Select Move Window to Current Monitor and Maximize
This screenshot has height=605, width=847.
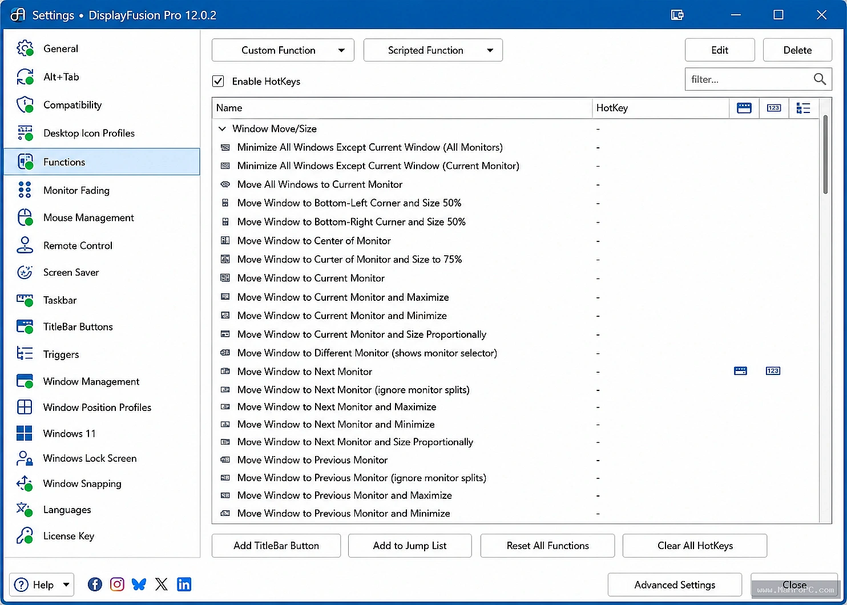point(516,297)
